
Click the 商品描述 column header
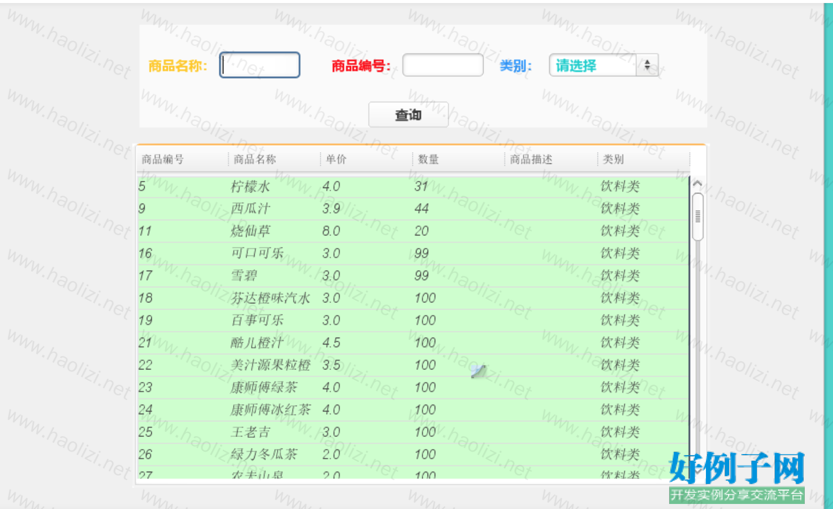point(531,159)
